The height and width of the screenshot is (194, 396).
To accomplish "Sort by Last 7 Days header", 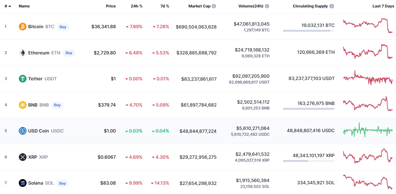I will coord(383,6).
